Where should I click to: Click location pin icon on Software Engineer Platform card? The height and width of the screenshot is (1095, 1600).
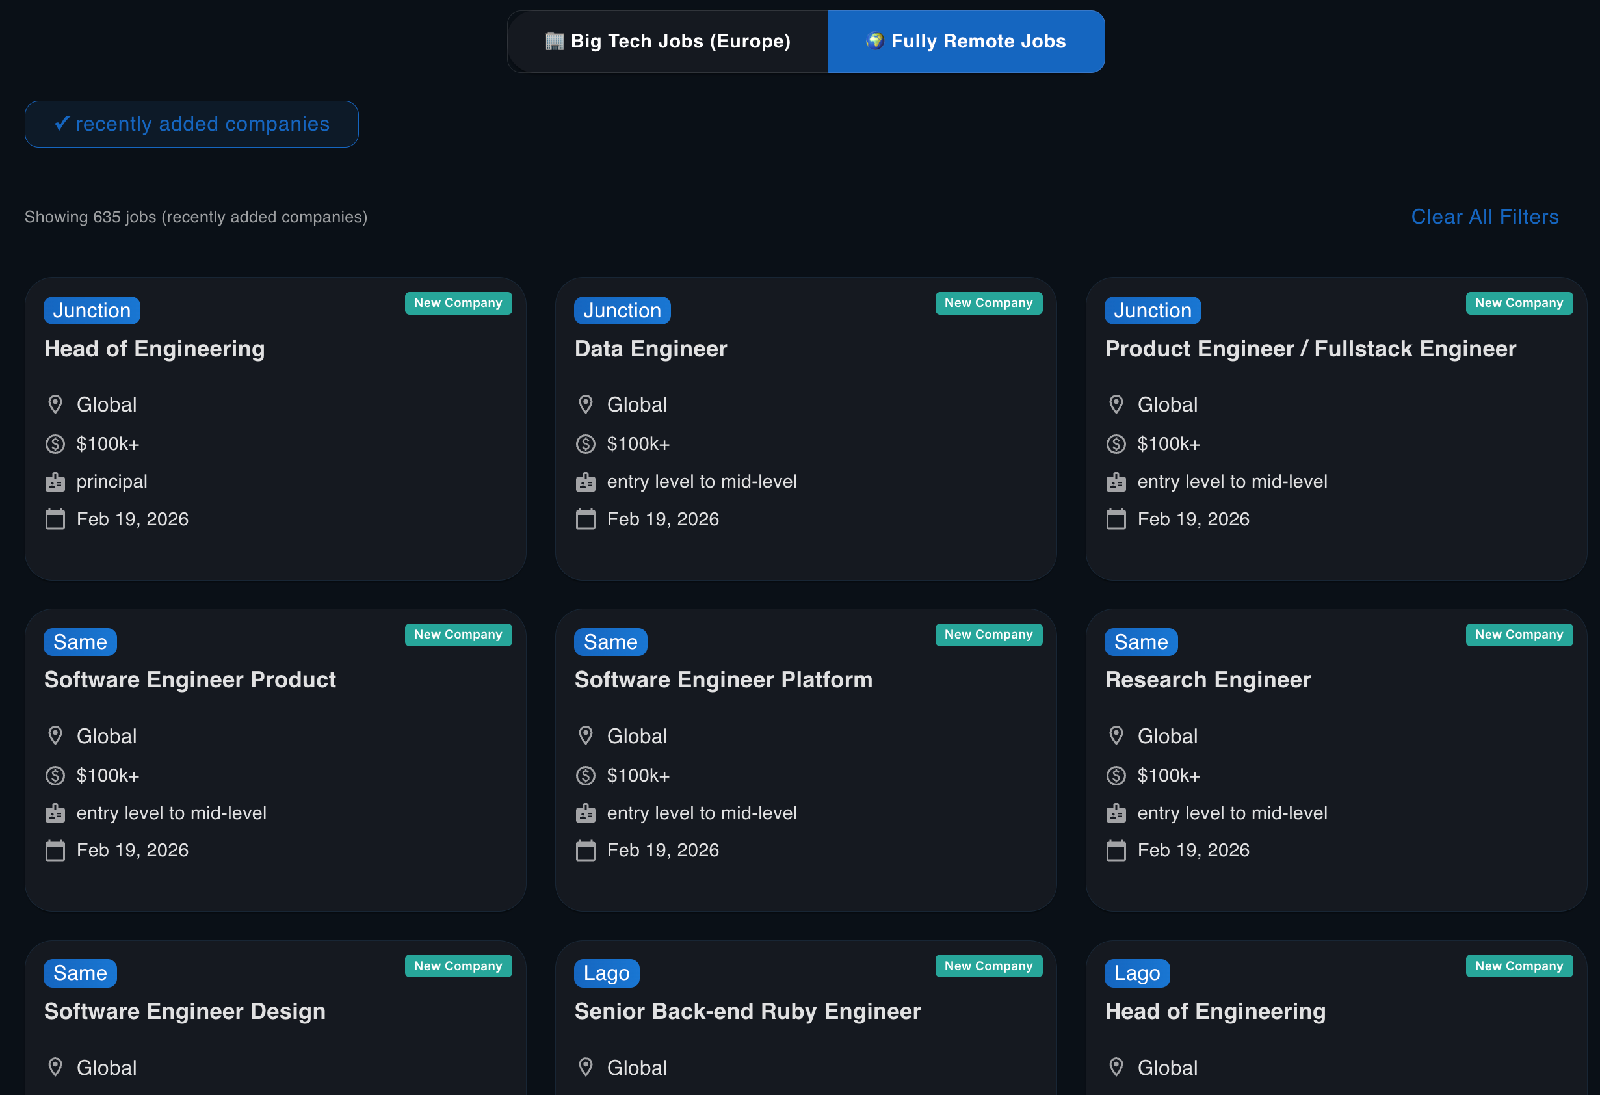coord(585,735)
